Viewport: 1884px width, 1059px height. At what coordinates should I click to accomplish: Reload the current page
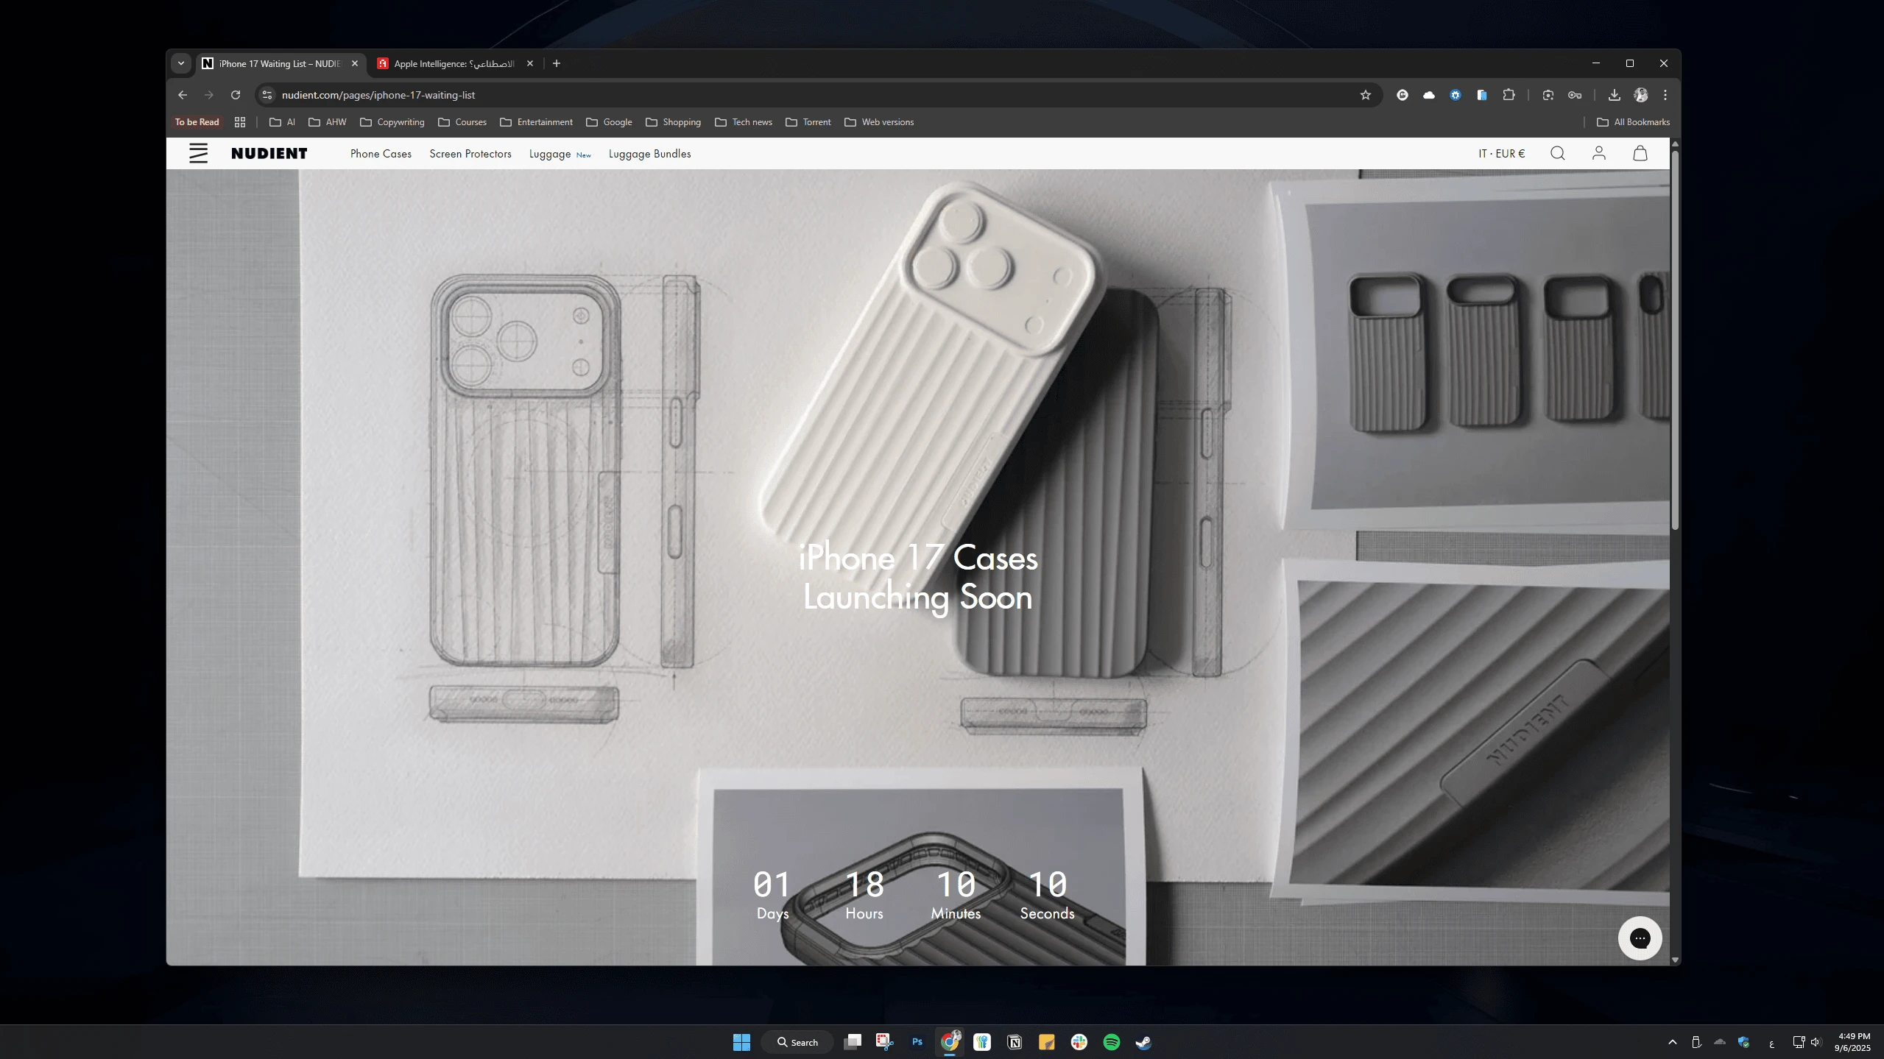(x=236, y=95)
